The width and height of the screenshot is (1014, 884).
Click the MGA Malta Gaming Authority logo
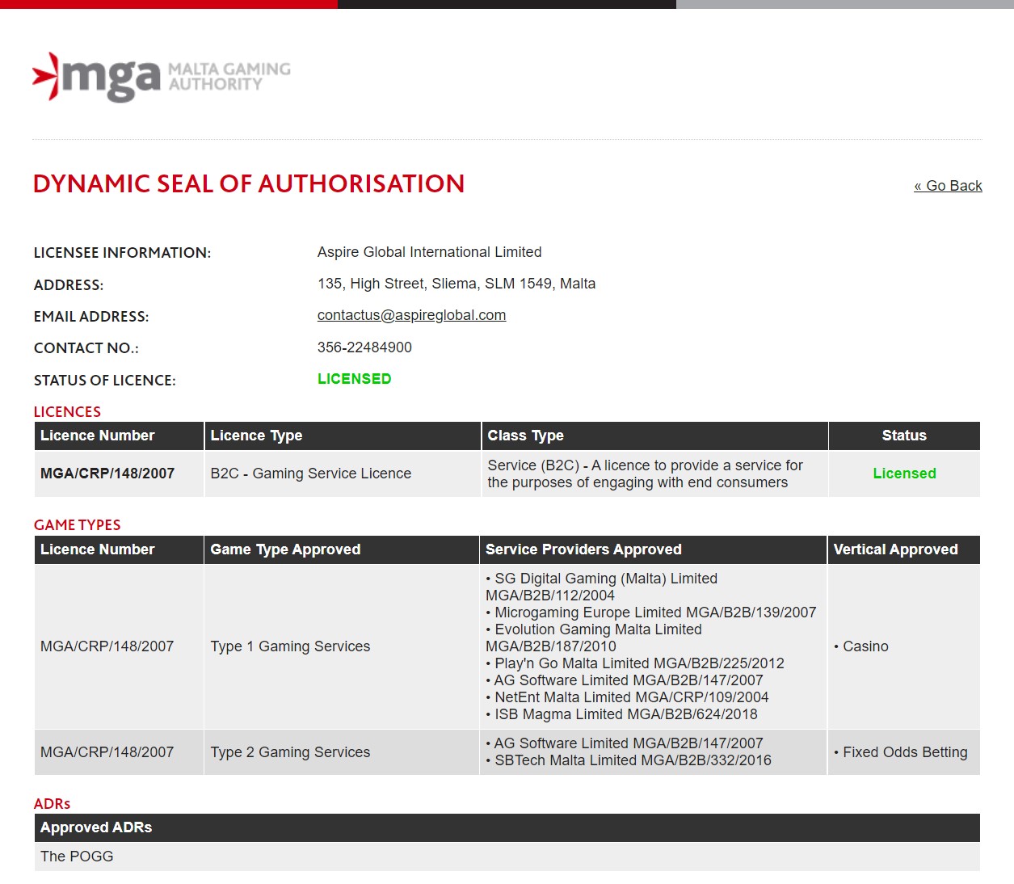[162, 78]
